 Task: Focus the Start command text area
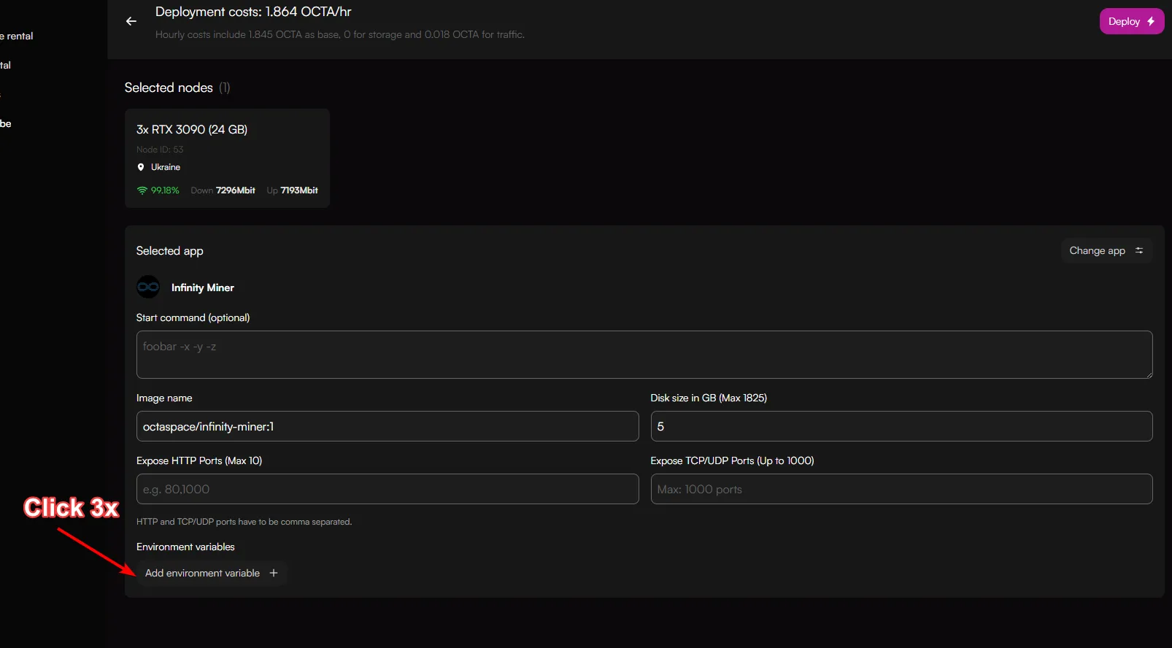[x=644, y=355]
